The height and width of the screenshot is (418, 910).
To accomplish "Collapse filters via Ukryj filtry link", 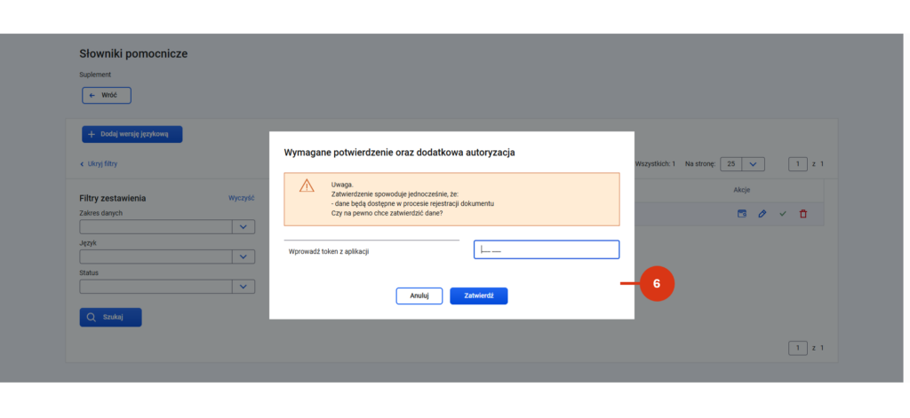I will 99,164.
